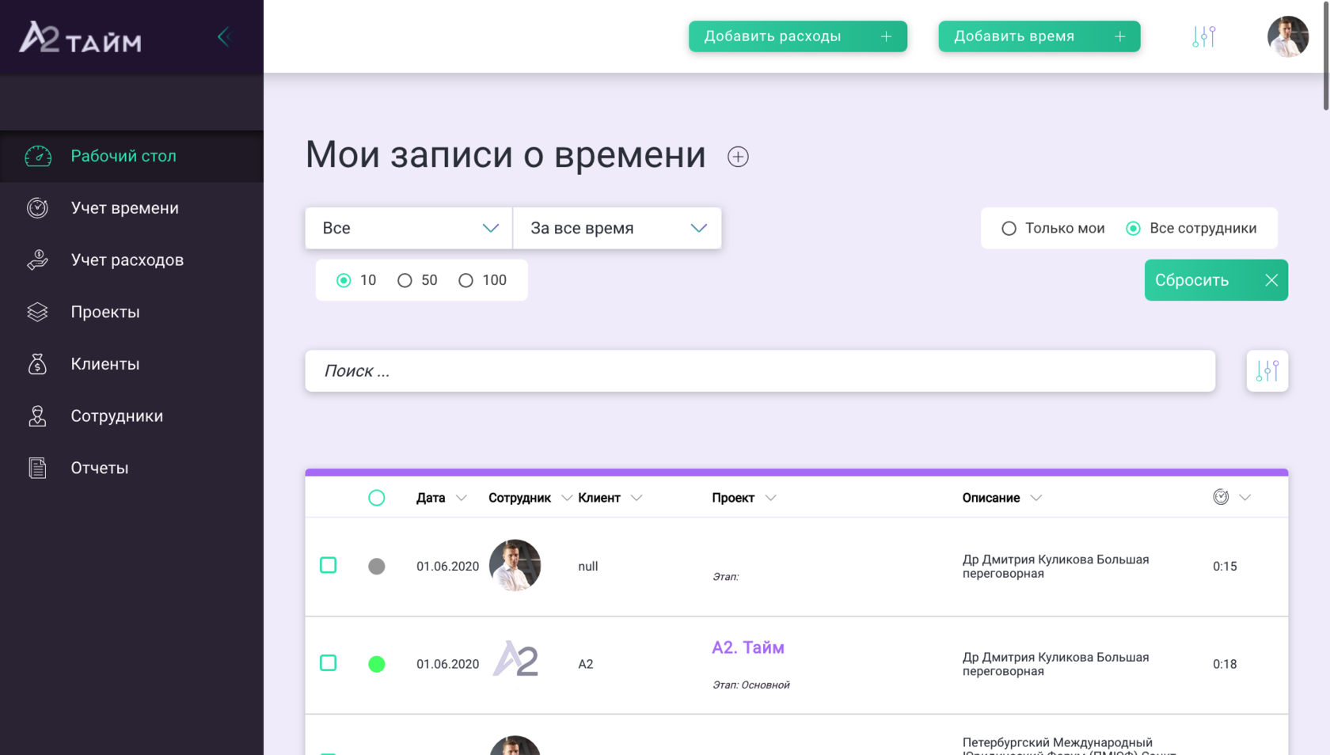Click the green status dot in A2 row

coord(377,664)
